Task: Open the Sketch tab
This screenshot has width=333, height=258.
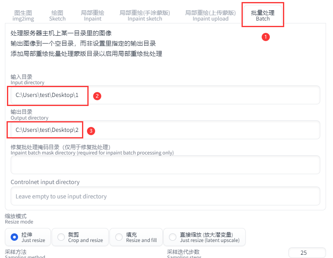Action: point(57,16)
